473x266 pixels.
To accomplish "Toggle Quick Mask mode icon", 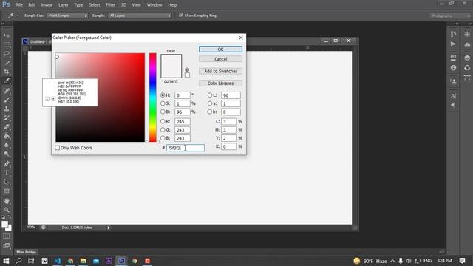I will (7, 236).
